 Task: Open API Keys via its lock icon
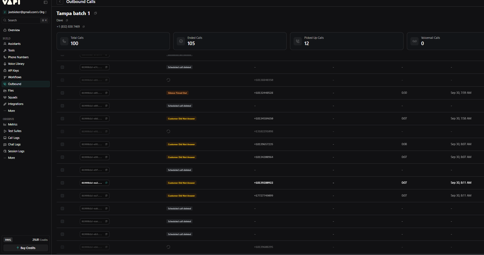[5, 71]
